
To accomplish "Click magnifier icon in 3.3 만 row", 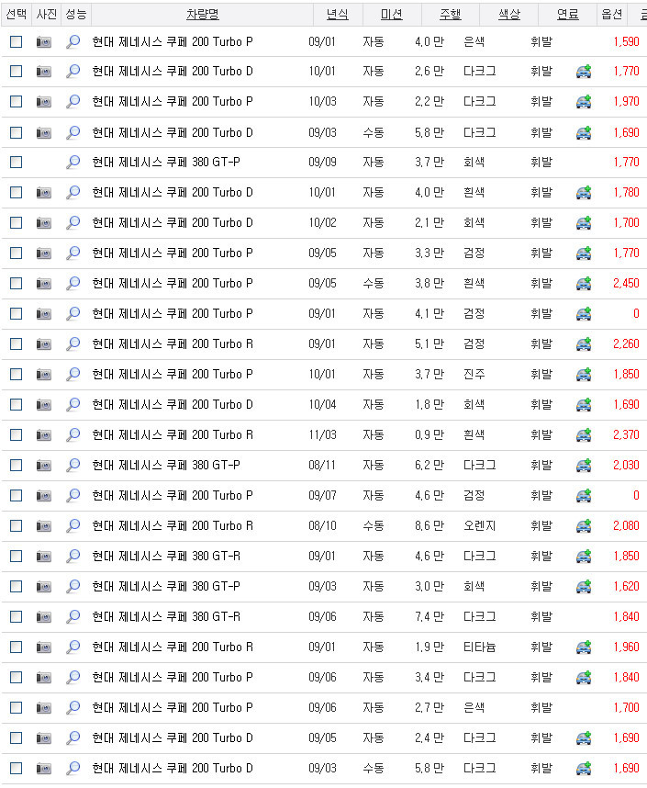I will click(73, 253).
